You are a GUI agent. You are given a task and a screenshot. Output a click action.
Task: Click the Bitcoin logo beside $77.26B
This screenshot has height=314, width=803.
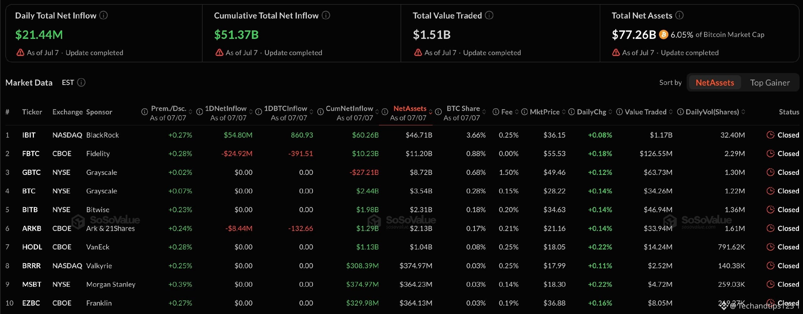pyautogui.click(x=663, y=34)
